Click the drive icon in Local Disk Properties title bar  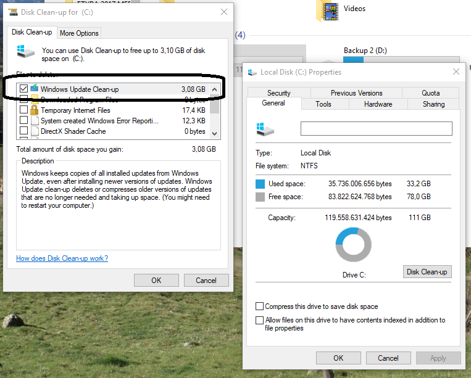tap(252, 72)
